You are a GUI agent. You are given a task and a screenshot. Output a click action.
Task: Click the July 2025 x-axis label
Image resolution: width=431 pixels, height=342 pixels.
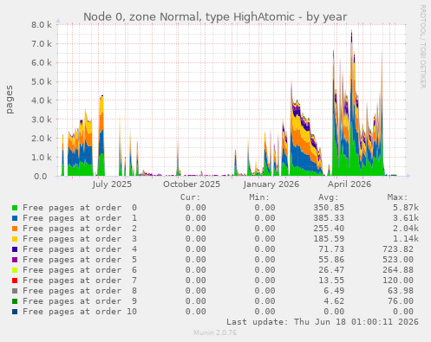112,184
